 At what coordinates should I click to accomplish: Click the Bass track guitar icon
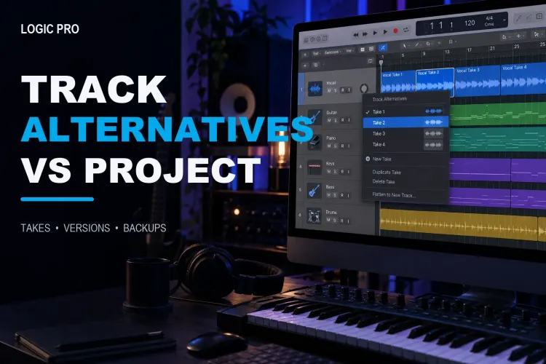coord(314,191)
